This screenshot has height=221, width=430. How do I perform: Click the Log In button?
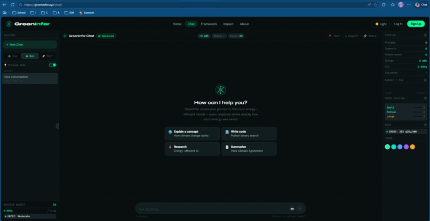[398, 24]
